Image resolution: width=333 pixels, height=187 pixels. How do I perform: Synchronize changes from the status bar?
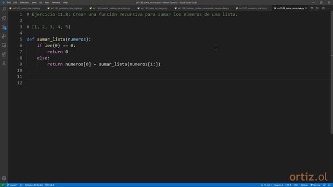[21, 185]
